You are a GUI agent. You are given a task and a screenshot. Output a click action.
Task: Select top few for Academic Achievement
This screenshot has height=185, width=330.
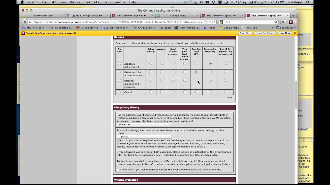(226, 64)
